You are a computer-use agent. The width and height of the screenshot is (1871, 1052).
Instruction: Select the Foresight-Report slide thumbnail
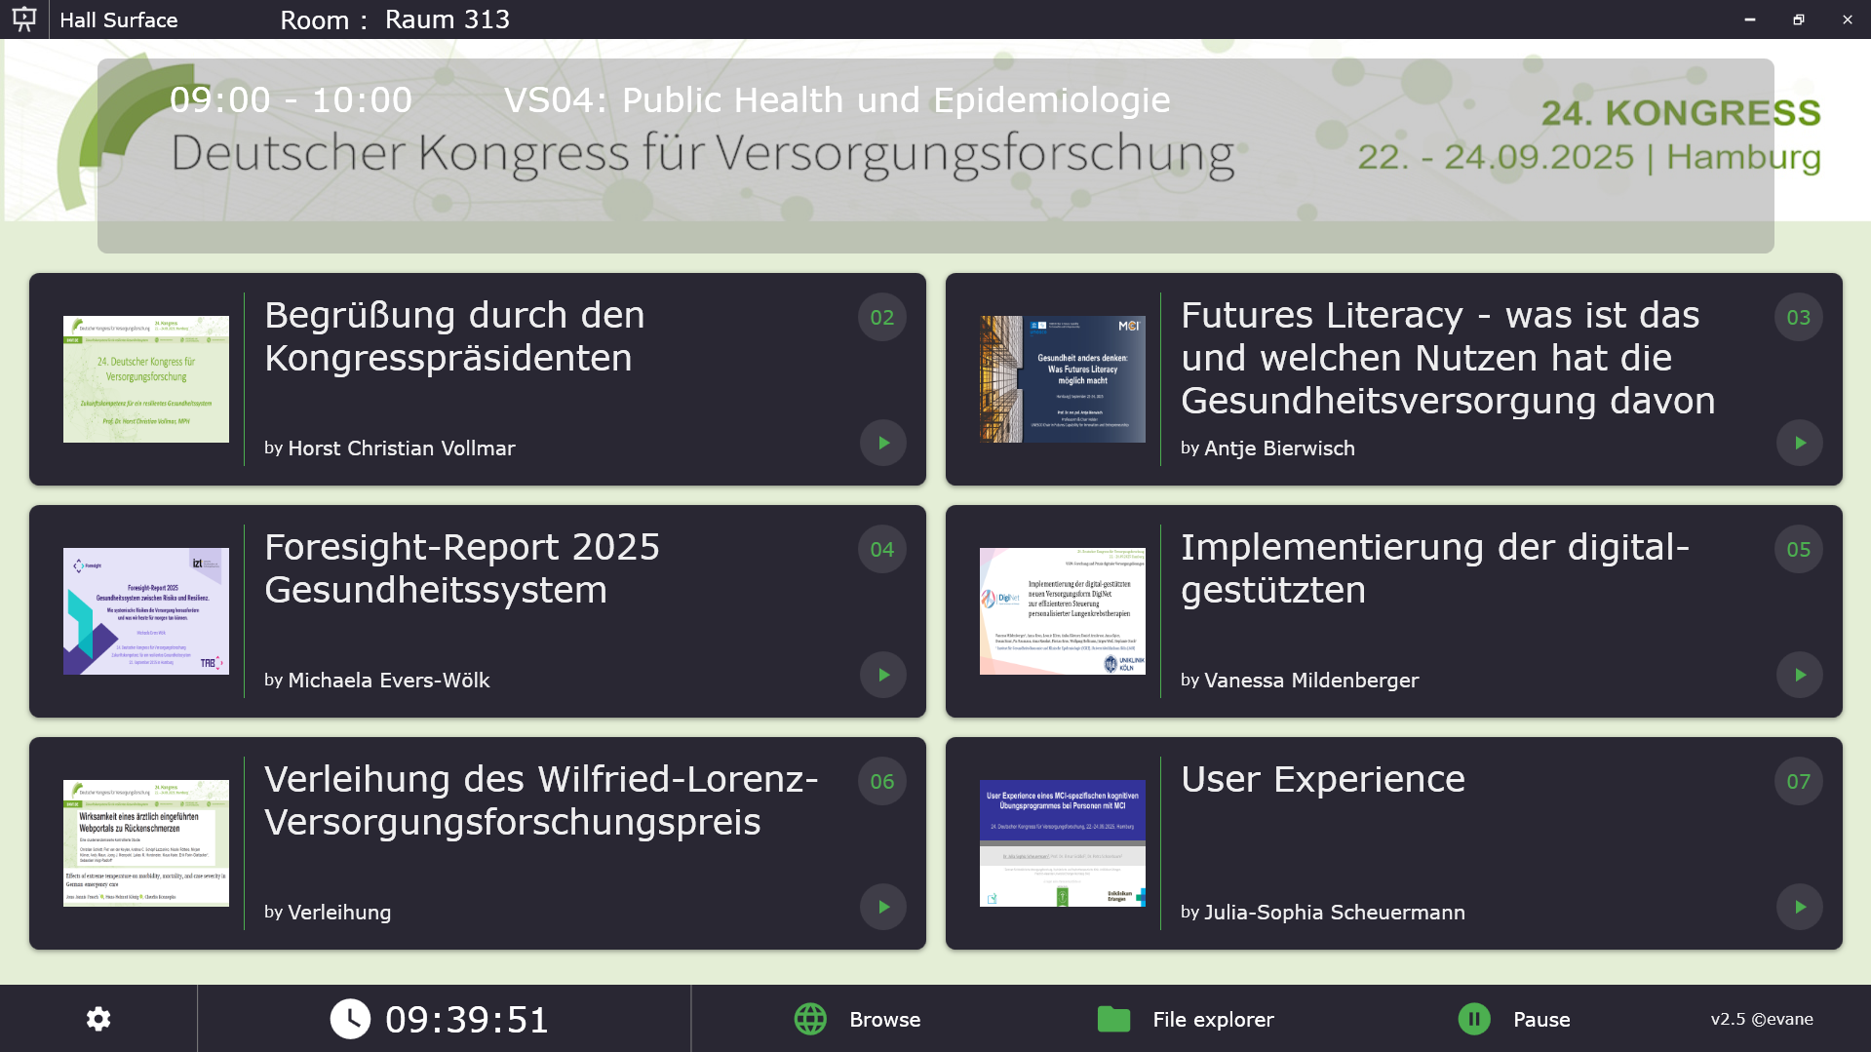coord(146,611)
